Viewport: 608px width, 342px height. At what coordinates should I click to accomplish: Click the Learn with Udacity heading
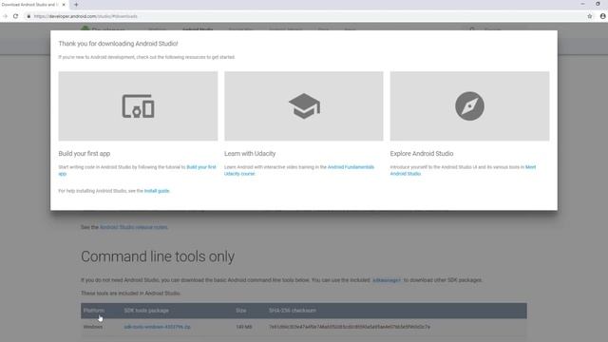point(250,154)
